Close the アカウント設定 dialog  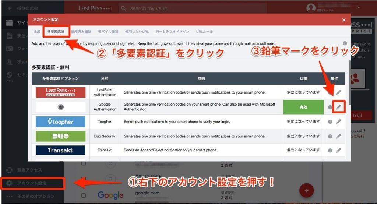344,20
